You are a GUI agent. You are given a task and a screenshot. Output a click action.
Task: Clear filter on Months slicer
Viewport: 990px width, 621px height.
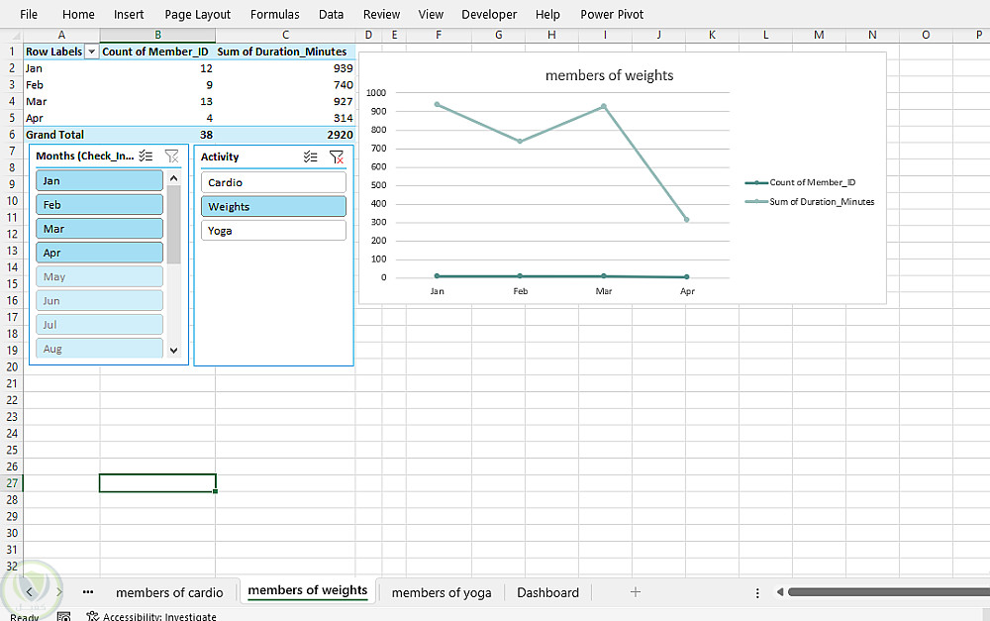click(171, 156)
